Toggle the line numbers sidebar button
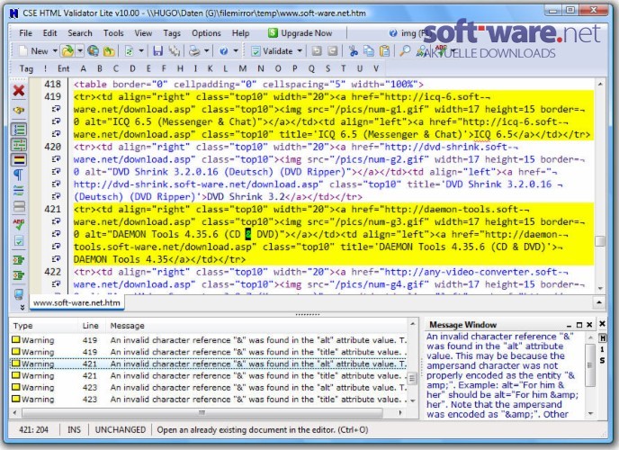The width and height of the screenshot is (619, 450). [19, 130]
